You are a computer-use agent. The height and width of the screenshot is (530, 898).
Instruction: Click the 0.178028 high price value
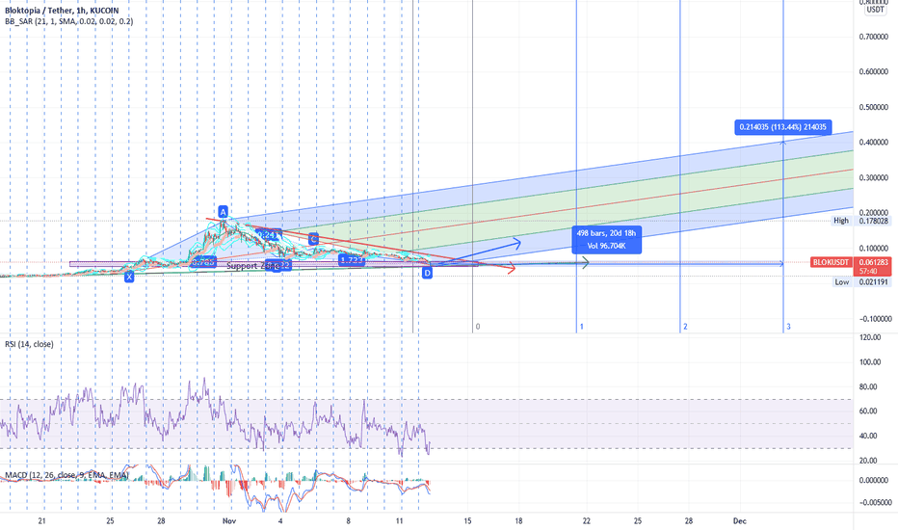873,221
